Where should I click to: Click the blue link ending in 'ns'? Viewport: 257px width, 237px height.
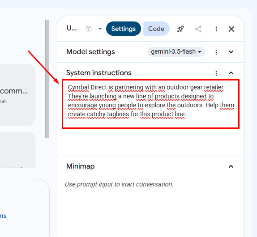tap(3, 216)
